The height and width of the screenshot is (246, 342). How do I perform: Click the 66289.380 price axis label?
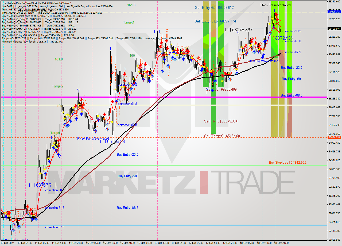pos(334,98)
